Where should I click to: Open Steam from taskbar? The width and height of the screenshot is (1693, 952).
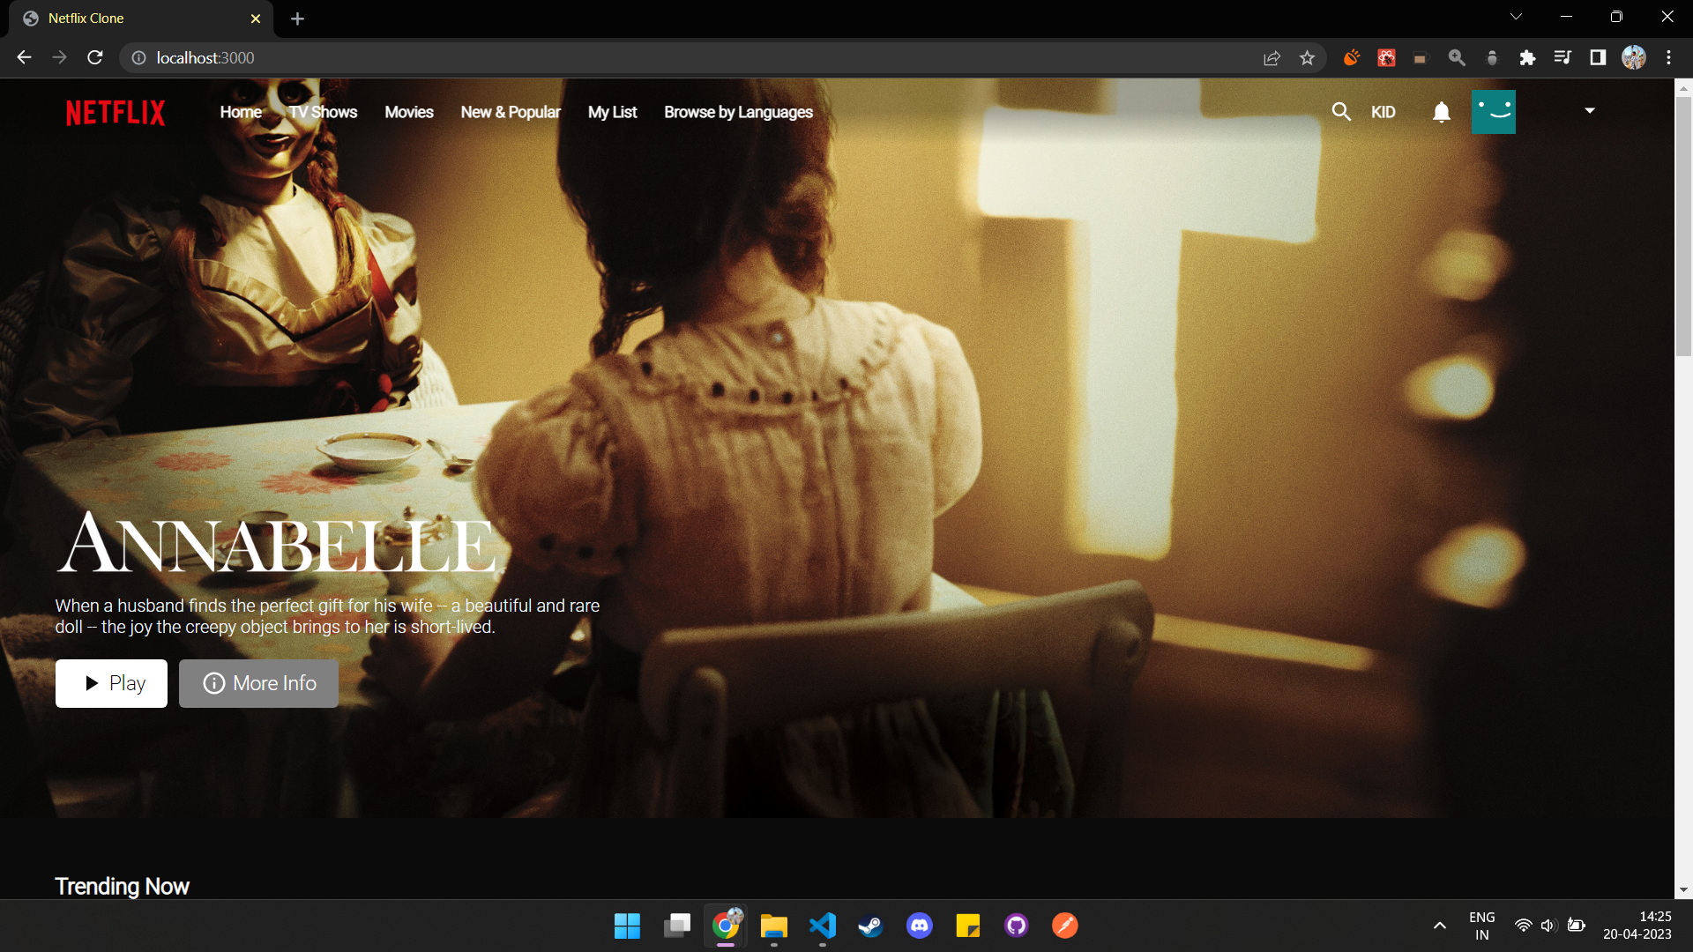point(870,926)
